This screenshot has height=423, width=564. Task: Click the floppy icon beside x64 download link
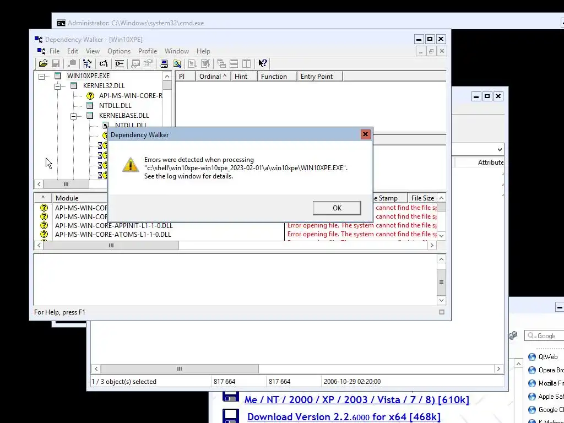coord(231,416)
